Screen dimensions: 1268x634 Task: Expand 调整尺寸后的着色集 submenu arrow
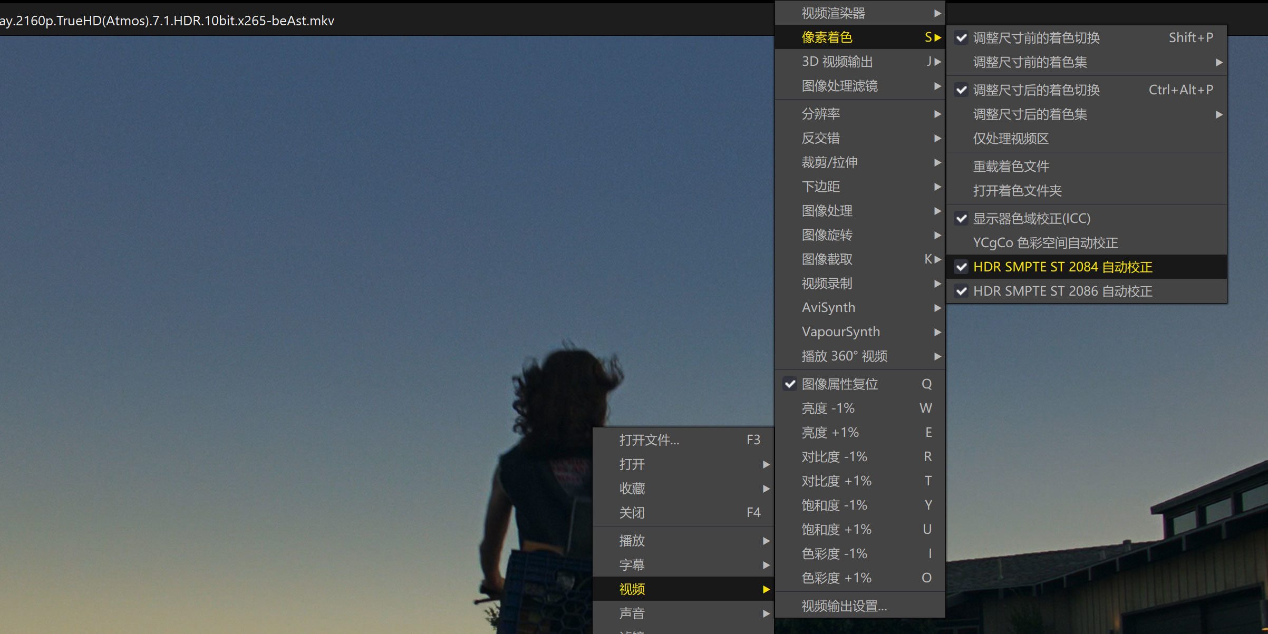coord(1218,115)
